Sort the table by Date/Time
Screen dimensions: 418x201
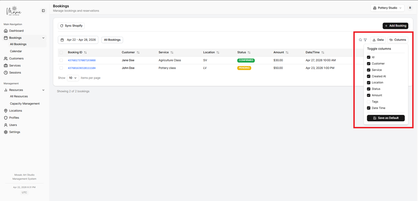point(323,52)
